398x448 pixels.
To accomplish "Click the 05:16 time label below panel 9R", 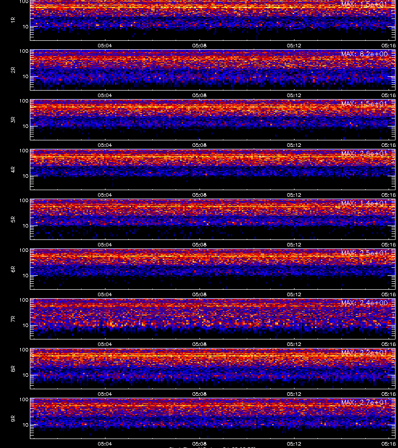I will 389,444.
